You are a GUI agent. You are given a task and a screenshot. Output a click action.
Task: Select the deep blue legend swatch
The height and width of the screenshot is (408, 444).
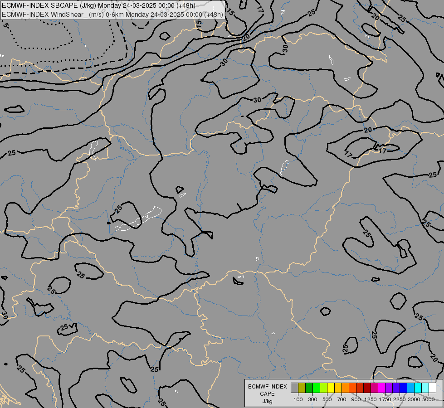coord(403,388)
